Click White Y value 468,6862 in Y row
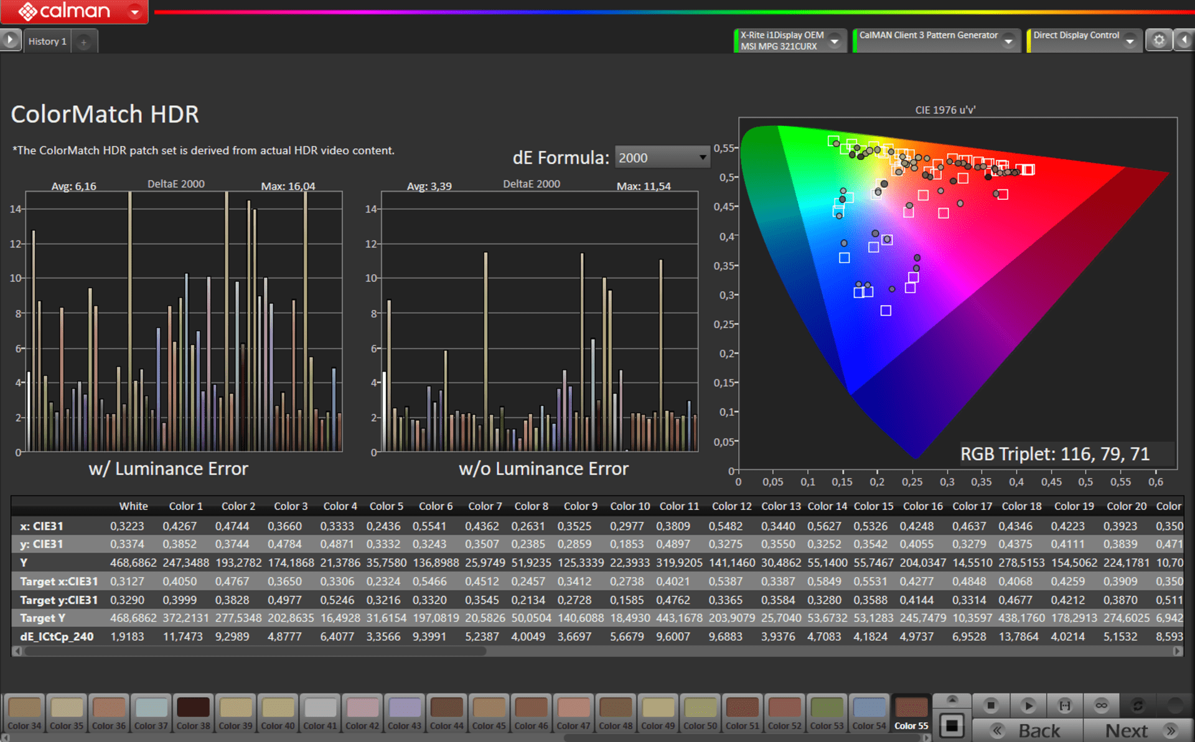Image resolution: width=1195 pixels, height=742 pixels. pos(133,563)
